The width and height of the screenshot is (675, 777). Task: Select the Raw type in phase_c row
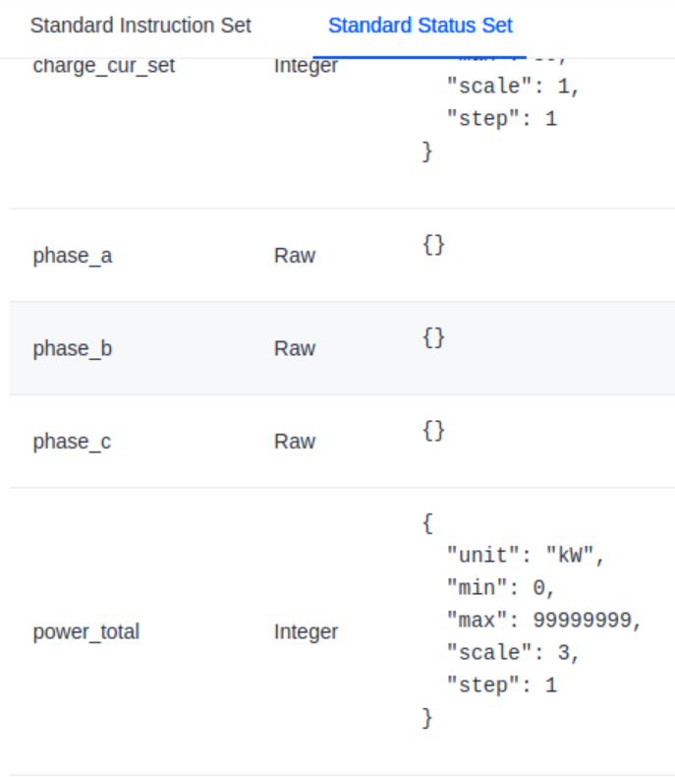pos(294,442)
